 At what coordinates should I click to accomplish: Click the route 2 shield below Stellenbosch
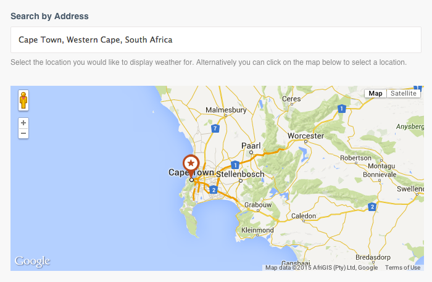[x=213, y=189]
